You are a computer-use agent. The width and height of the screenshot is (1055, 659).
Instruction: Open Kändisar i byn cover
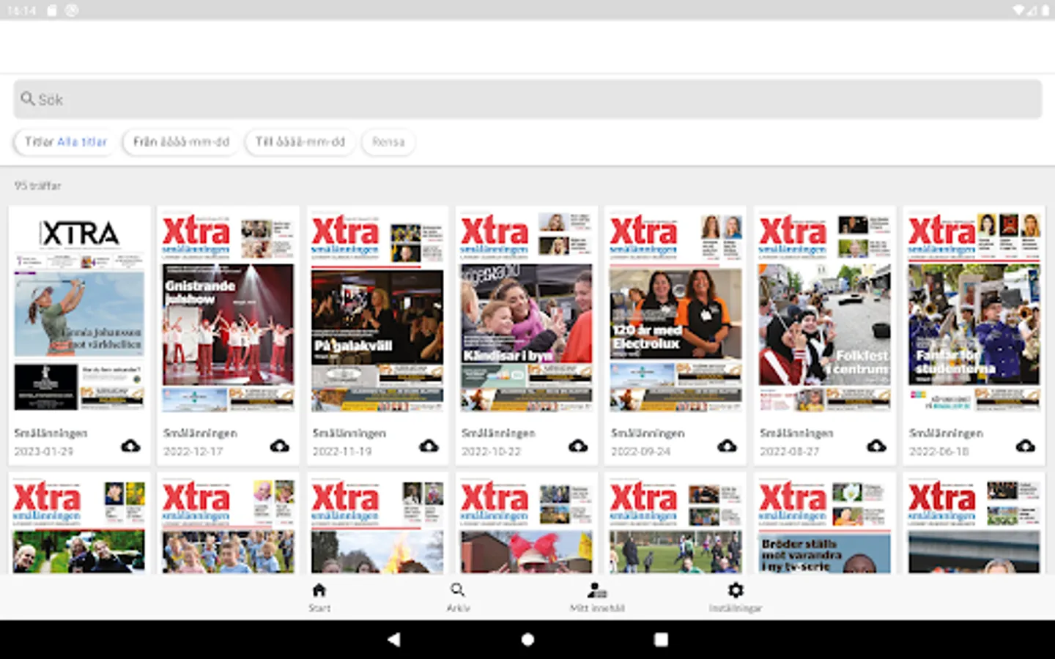526,313
